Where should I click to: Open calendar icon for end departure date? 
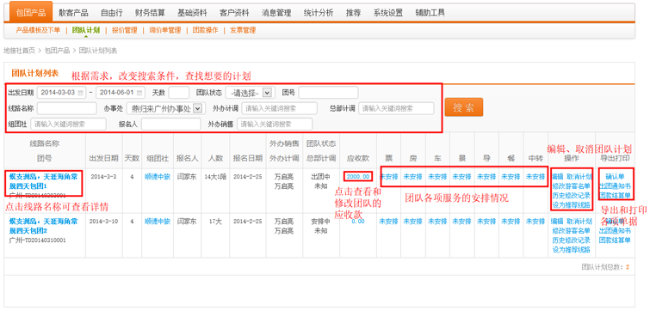pyautogui.click(x=139, y=93)
